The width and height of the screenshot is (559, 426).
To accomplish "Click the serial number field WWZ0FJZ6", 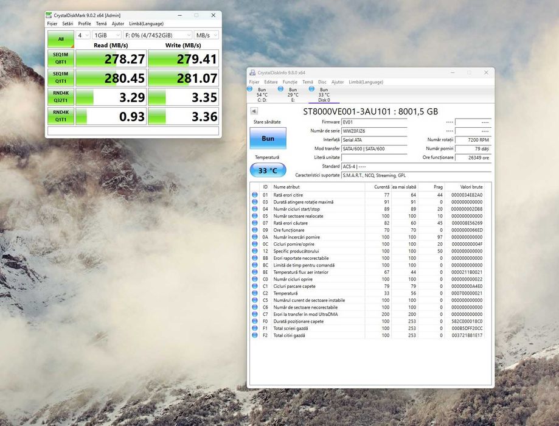I will (x=374, y=131).
